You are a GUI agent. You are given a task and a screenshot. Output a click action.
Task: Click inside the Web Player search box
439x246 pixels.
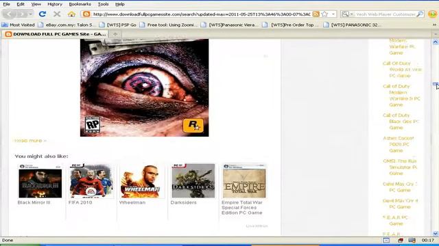click(x=385, y=14)
